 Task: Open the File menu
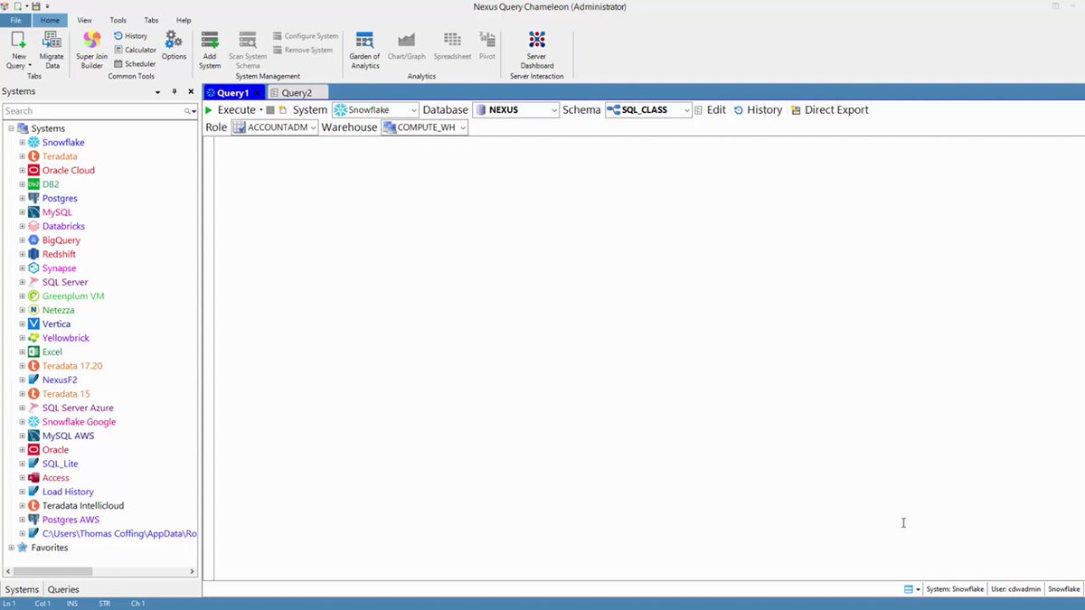pyautogui.click(x=15, y=20)
